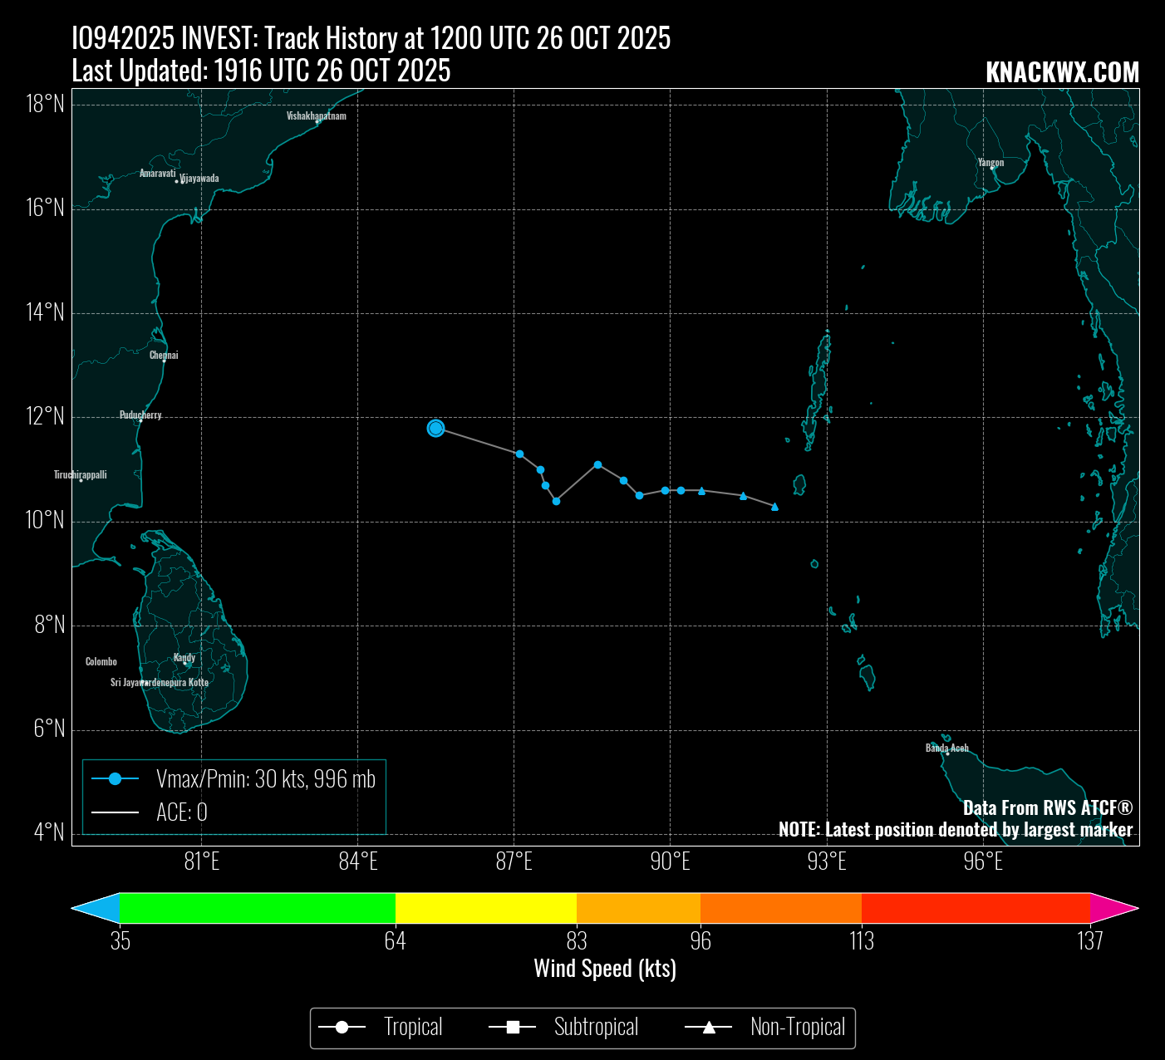
Task: Click the "Wind Speed (kts)" colorbar title
Action: [x=605, y=969]
